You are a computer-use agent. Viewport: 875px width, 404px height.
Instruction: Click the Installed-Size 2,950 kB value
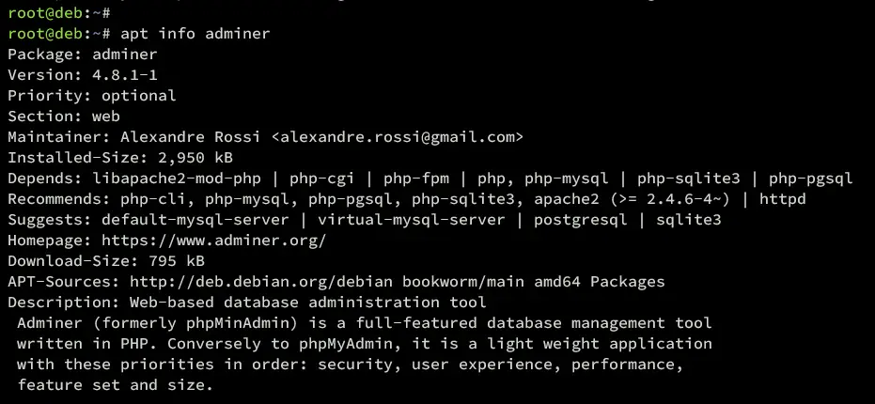[x=195, y=158]
